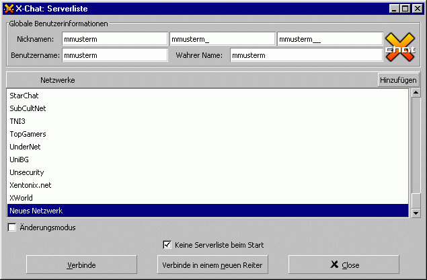Select UnderNet network
This screenshot has height=280, width=427.
click(x=208, y=147)
